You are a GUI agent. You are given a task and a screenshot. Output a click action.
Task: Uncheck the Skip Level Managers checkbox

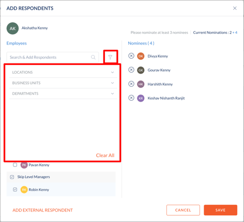(12, 177)
